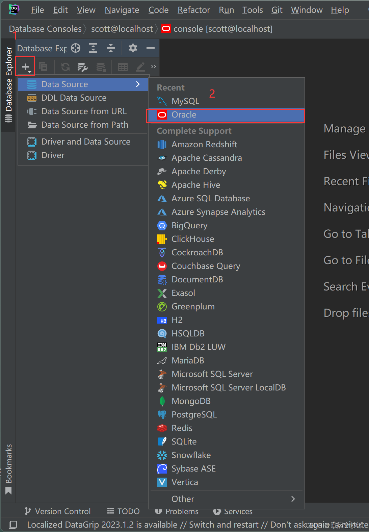Open the Run menu

(227, 10)
